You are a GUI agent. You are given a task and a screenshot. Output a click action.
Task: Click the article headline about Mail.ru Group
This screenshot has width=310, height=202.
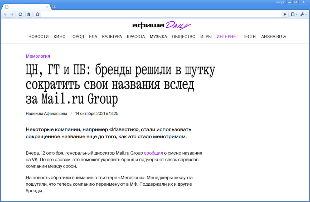click(x=121, y=85)
